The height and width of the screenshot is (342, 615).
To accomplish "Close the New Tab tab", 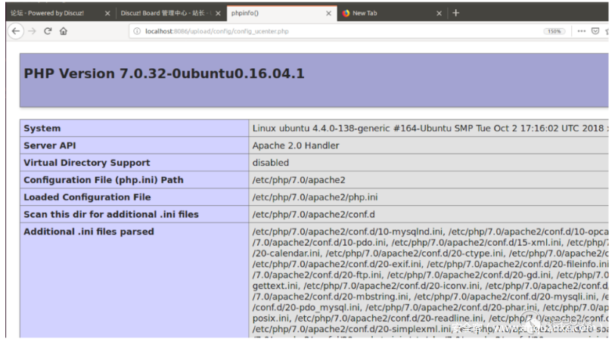I will coord(440,13).
